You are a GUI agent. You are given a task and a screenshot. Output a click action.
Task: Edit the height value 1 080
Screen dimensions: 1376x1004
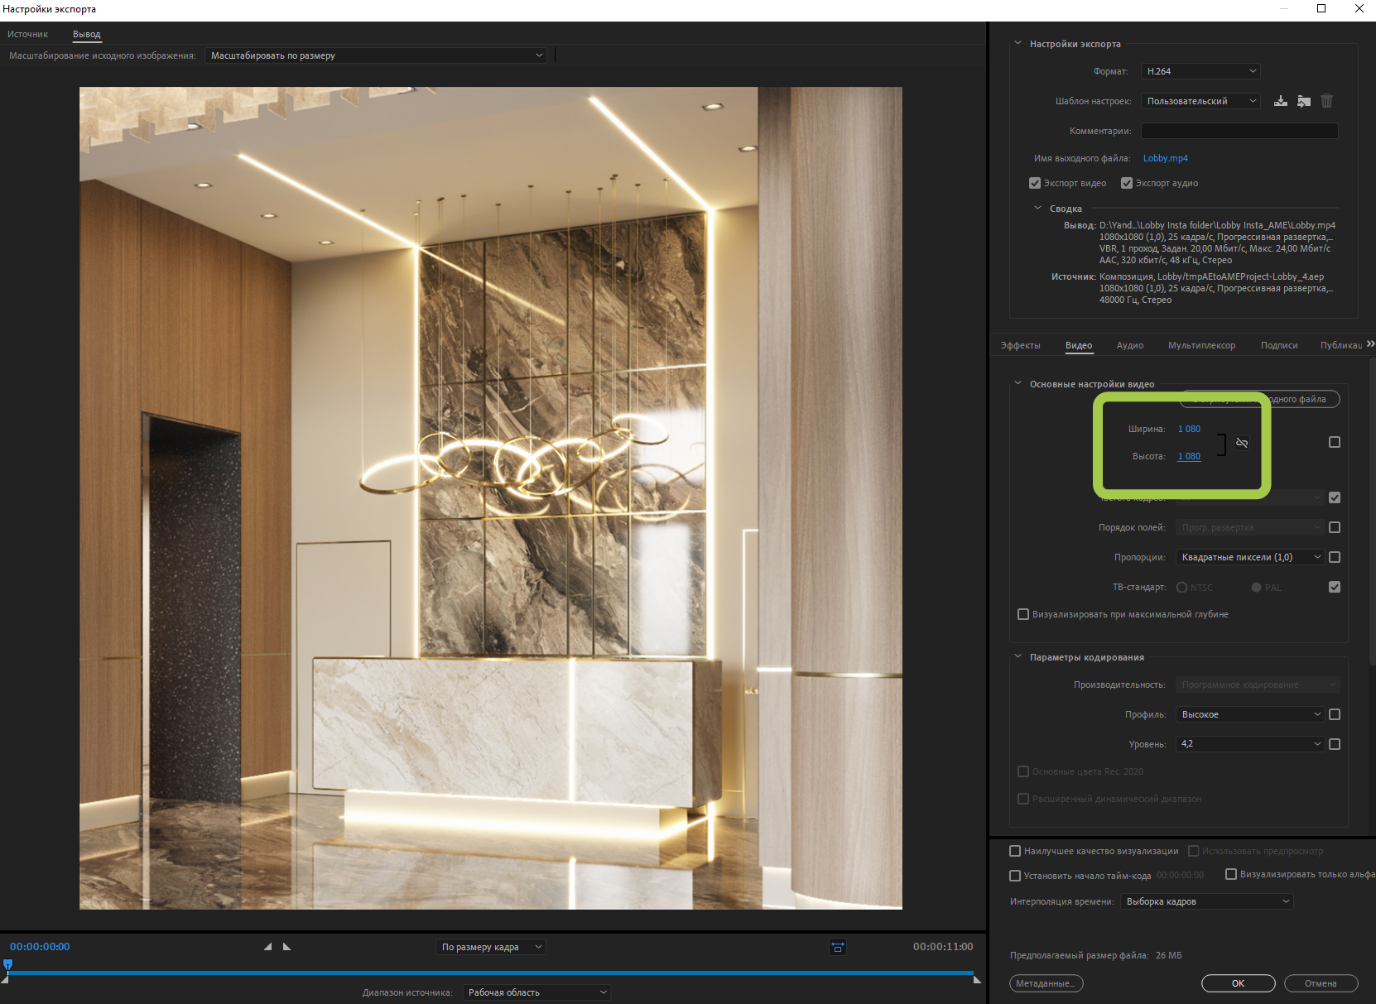point(1190,456)
